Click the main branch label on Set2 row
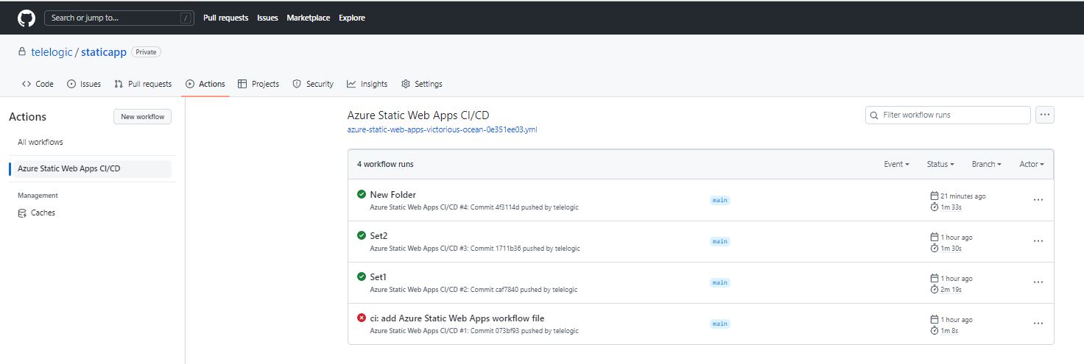The width and height of the screenshot is (1084, 364). 720,241
